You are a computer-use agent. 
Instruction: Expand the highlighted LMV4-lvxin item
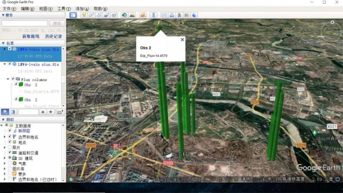point(5,49)
